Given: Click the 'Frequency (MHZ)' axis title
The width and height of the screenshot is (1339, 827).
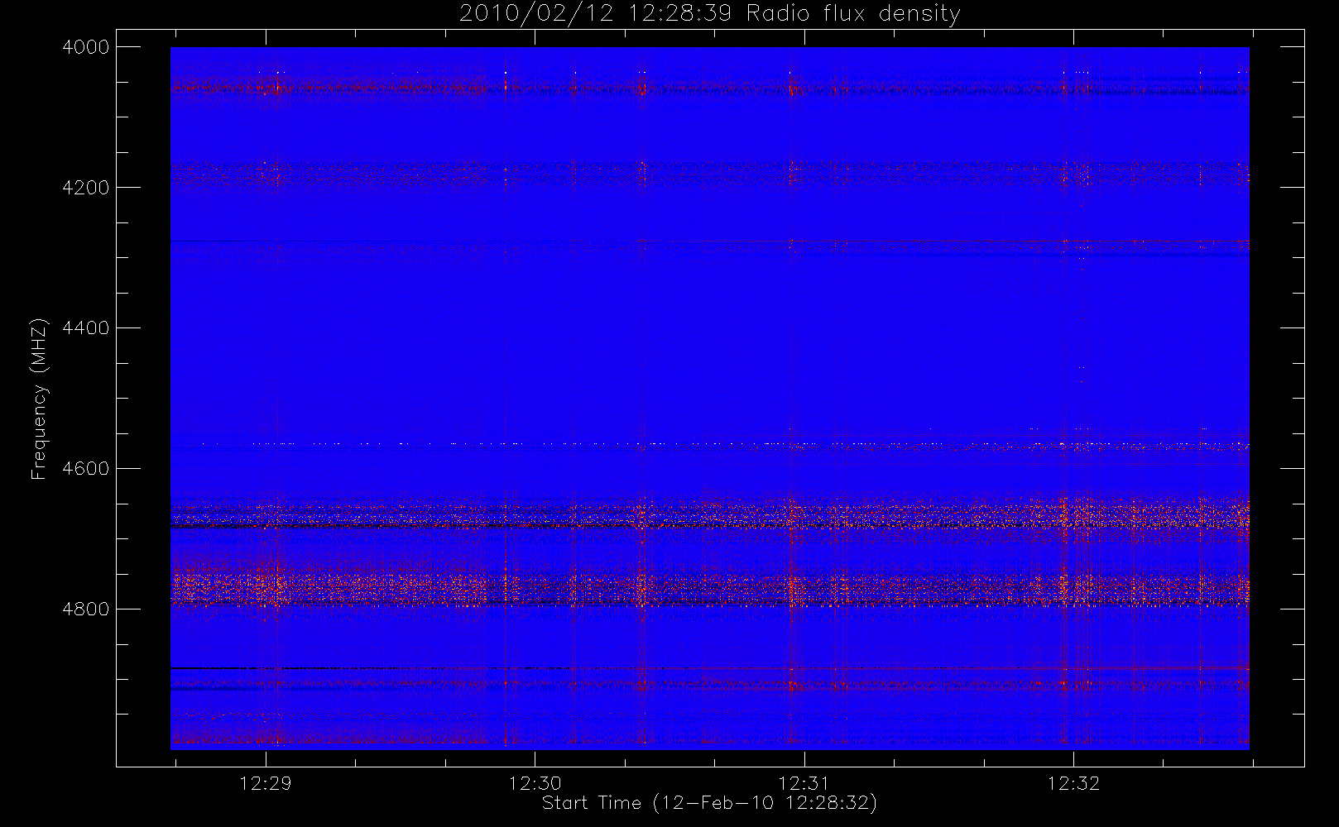Looking at the screenshot, I should (x=38, y=399).
